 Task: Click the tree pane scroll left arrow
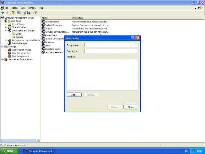click(2, 141)
